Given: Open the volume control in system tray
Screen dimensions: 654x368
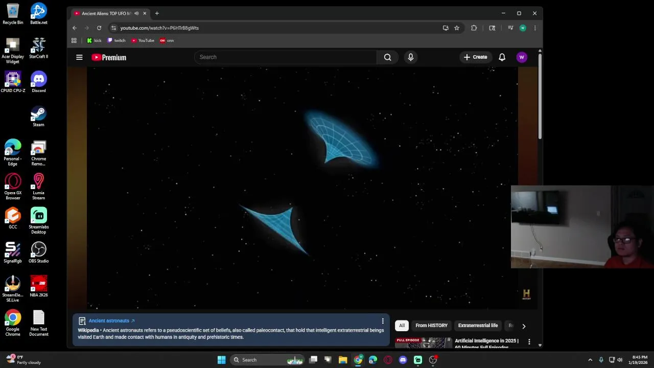Looking at the screenshot, I should point(620,360).
